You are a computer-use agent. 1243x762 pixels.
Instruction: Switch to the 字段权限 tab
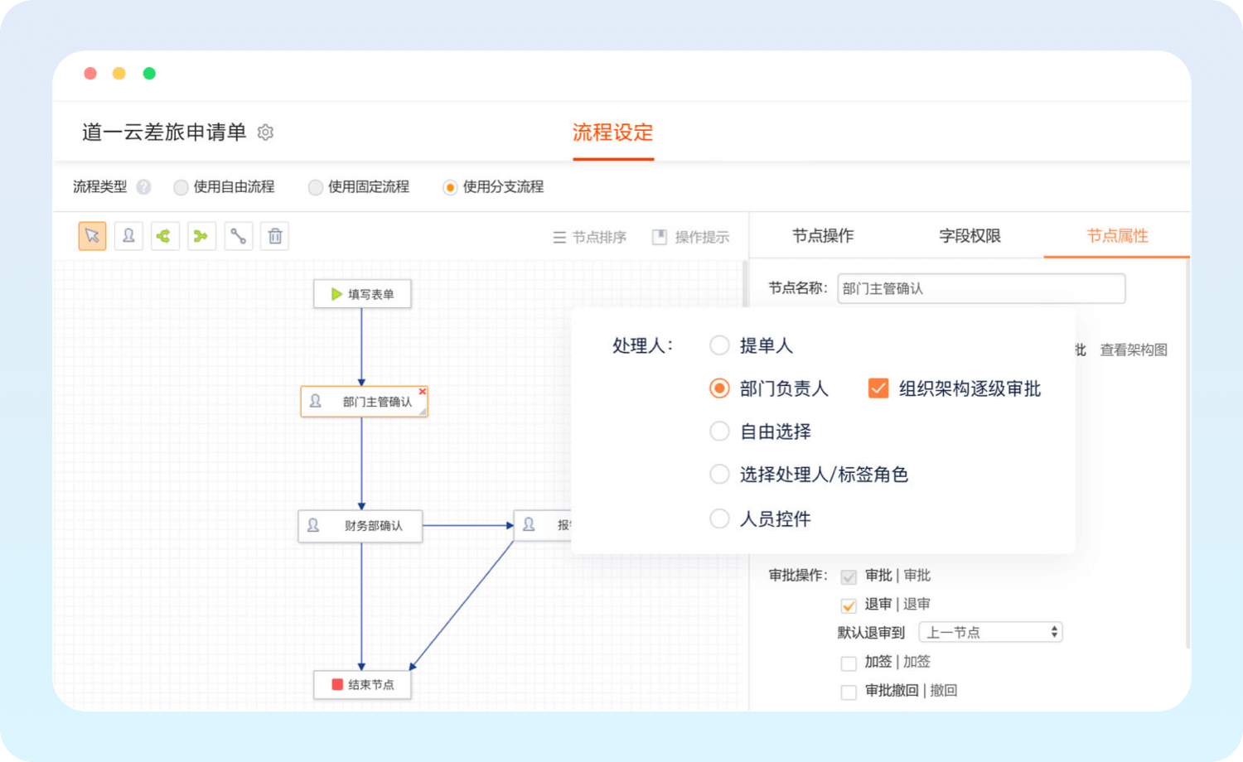click(x=970, y=236)
